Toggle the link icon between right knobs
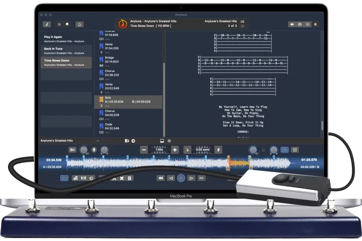362x241 pixels. [x=263, y=150]
